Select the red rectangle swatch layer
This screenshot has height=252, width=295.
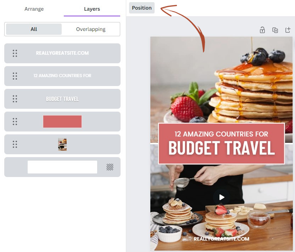coord(62,122)
